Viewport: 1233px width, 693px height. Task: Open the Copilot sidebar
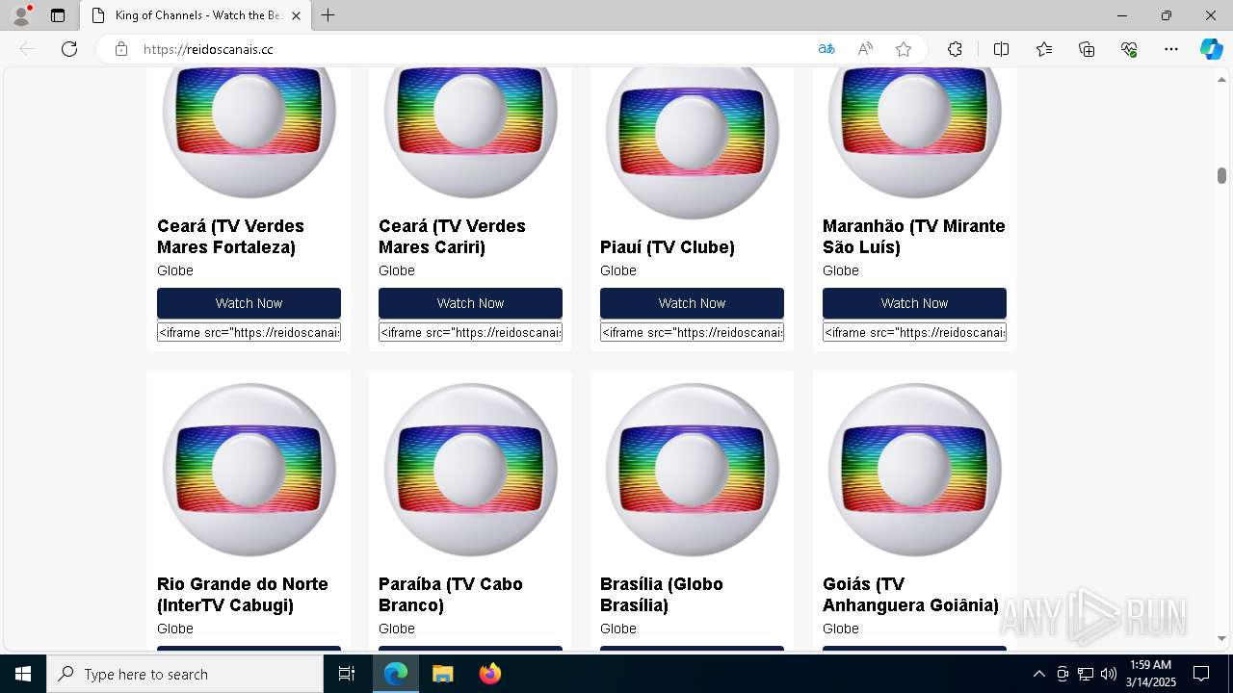pos(1211,49)
